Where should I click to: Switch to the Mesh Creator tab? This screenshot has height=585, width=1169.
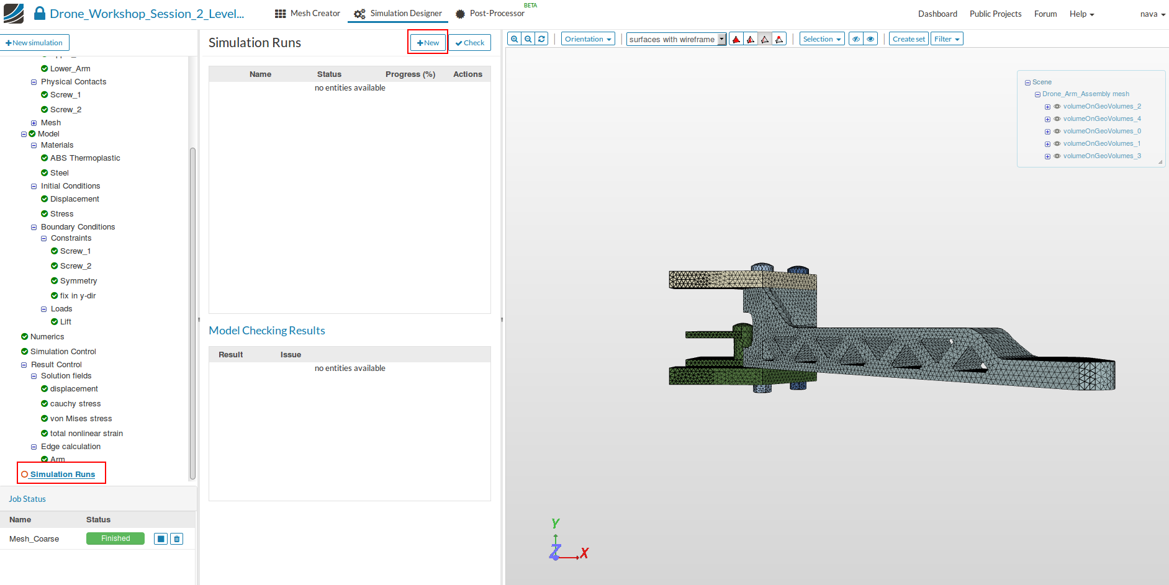click(x=307, y=14)
